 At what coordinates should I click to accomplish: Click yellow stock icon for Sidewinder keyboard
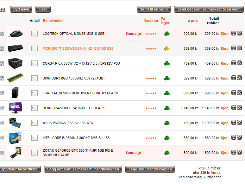167,48
